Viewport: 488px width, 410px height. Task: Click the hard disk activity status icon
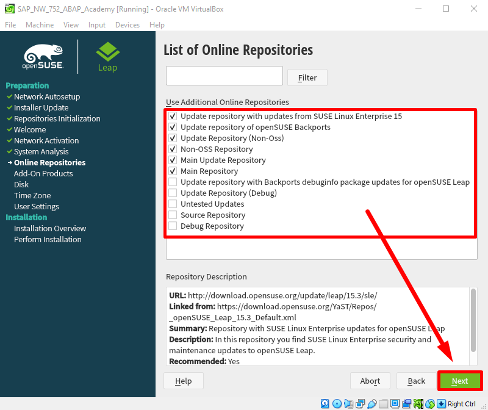click(325, 404)
